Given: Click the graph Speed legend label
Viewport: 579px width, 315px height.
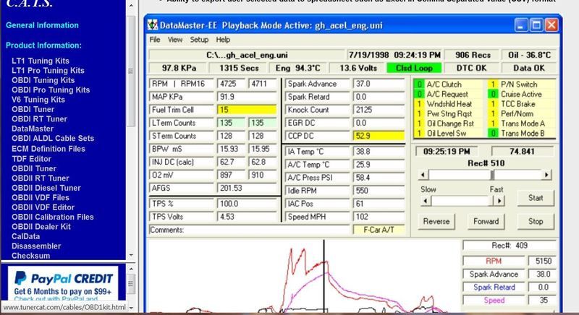Looking at the screenshot, I should [494, 301].
